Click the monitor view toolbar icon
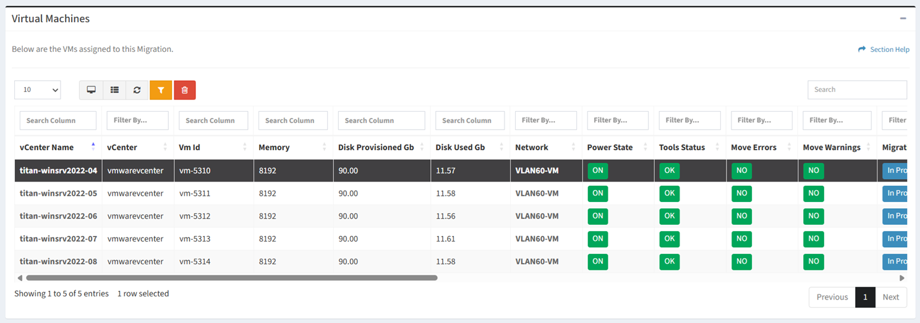The width and height of the screenshot is (920, 323). [x=91, y=90]
